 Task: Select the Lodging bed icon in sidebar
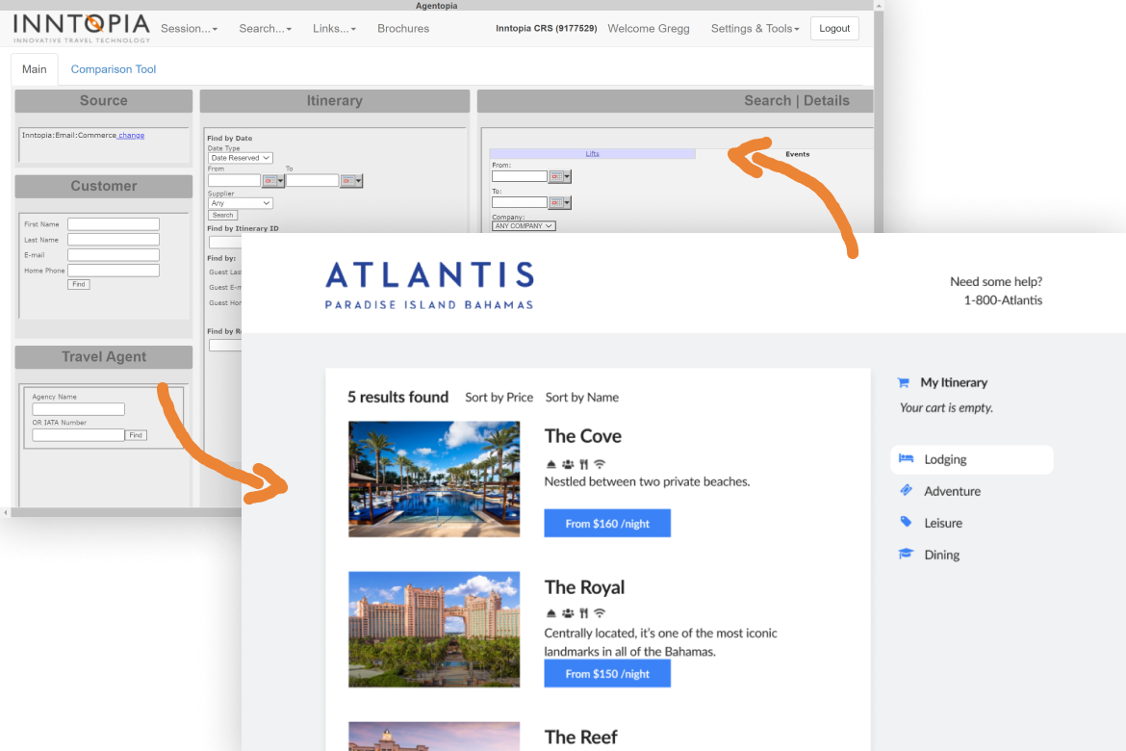click(x=906, y=459)
